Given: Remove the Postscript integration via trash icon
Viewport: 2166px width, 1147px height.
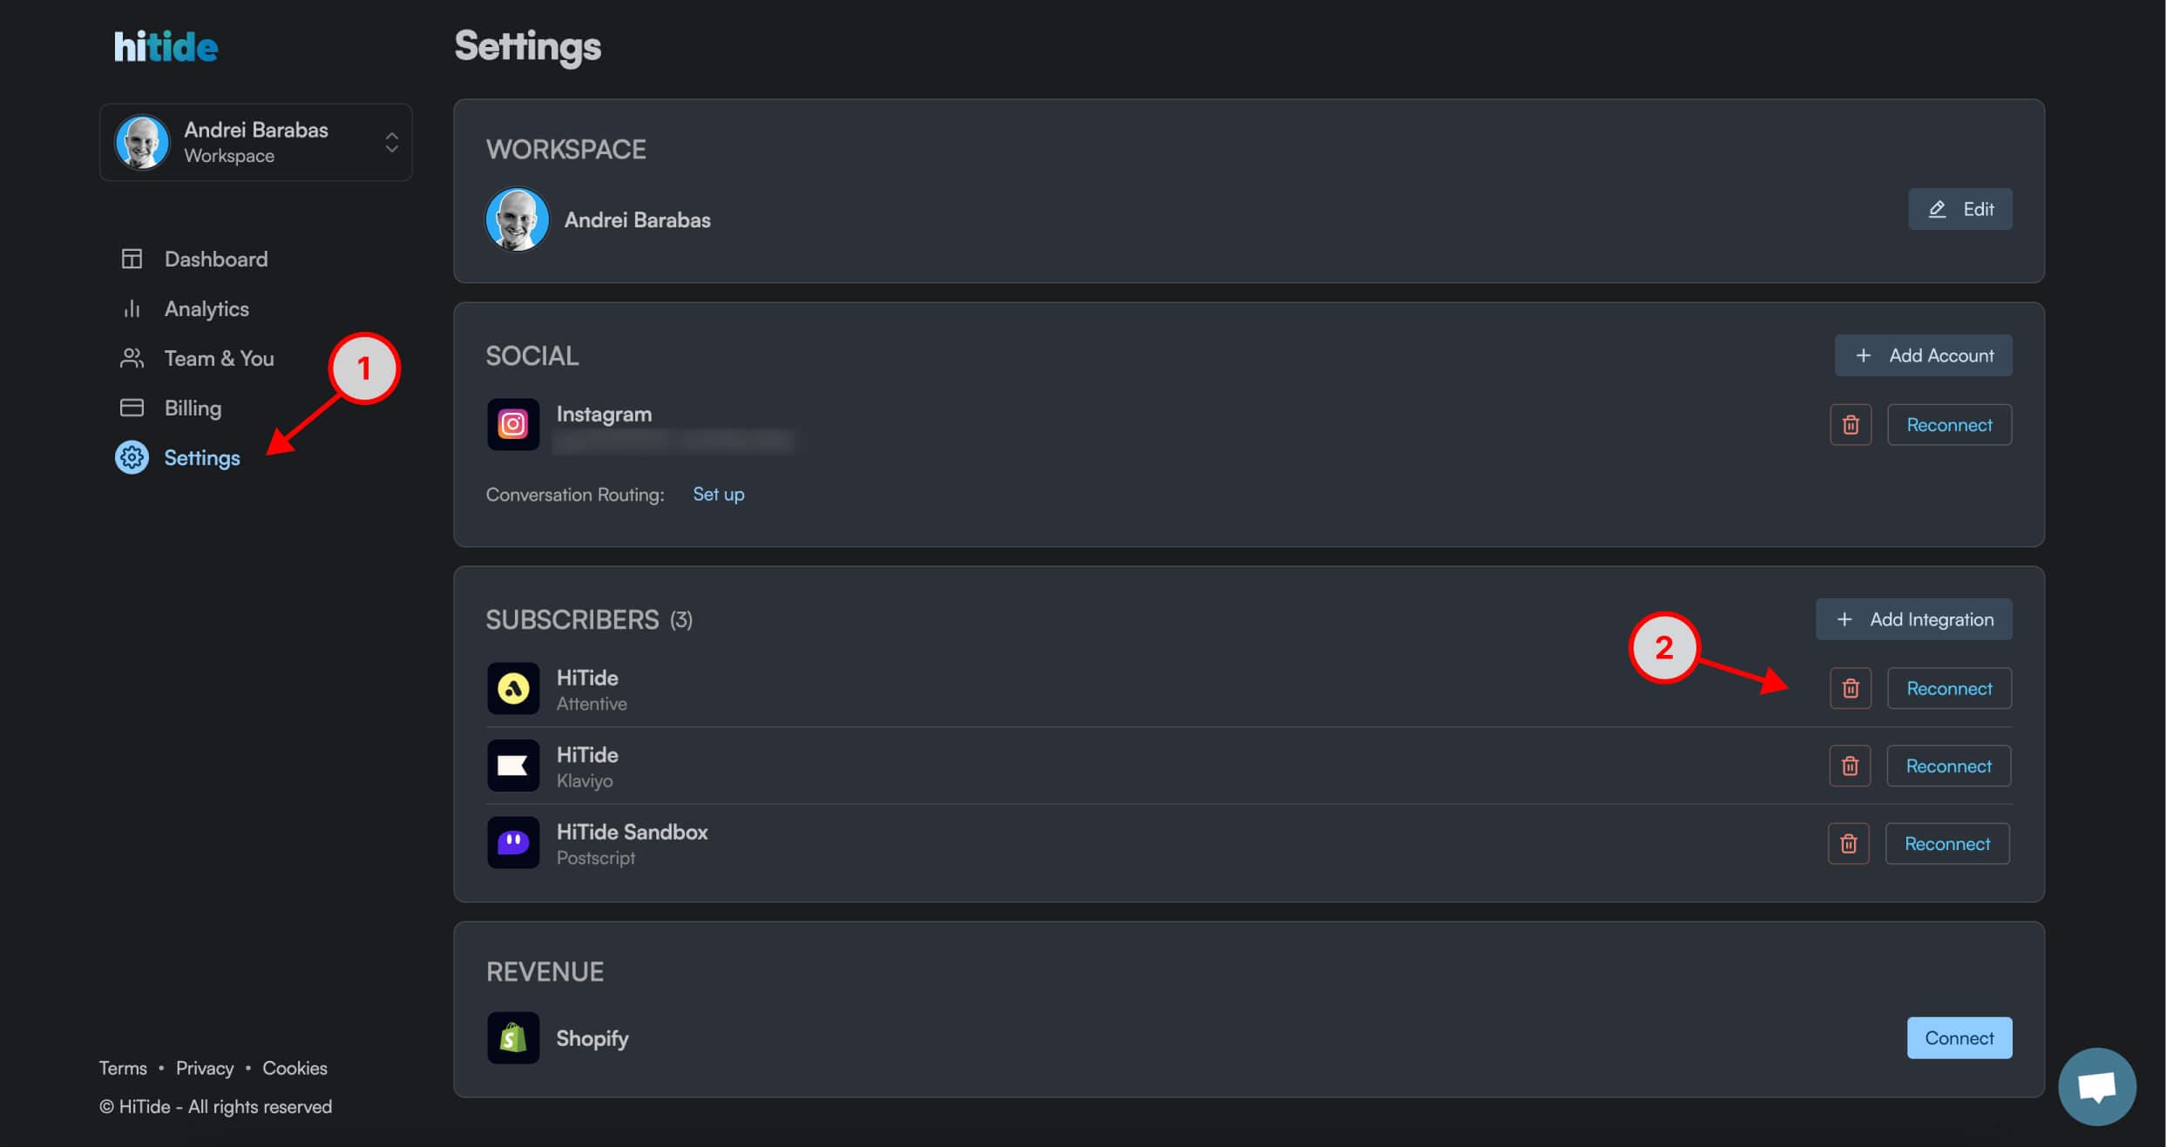Looking at the screenshot, I should pyautogui.click(x=1848, y=844).
